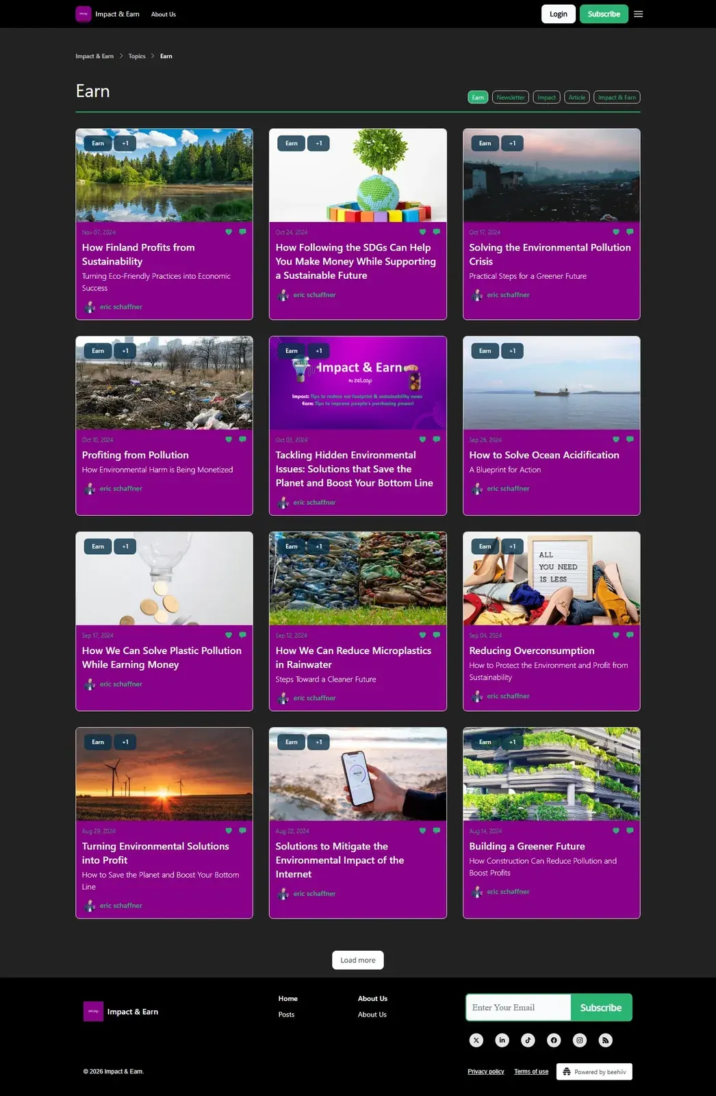716x1096 pixels.
Task: Like the Profiting from Pollution post
Action: coord(229,440)
